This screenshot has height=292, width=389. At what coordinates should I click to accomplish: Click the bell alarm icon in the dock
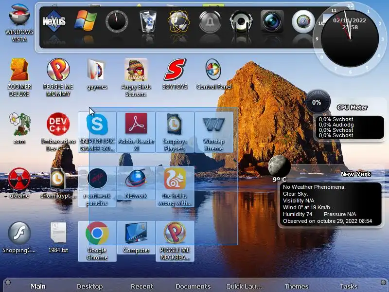coord(210,21)
